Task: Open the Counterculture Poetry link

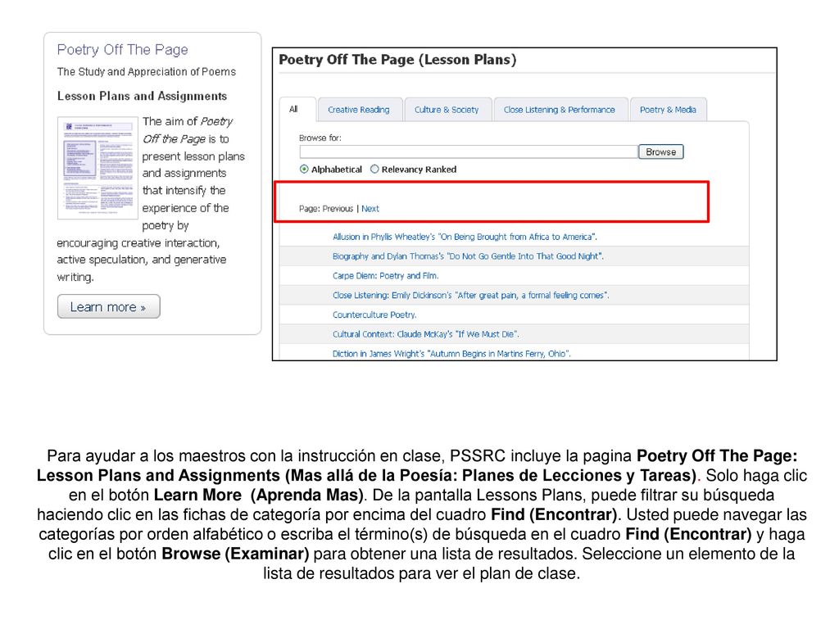Action: coord(374,314)
